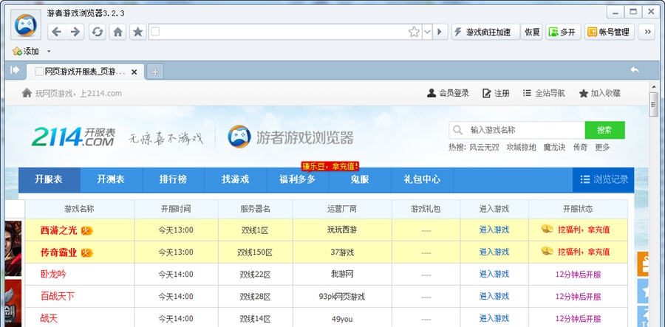Click 进入游戏 link for 西游之光
Screen dimensions: 665x327
pos(494,230)
